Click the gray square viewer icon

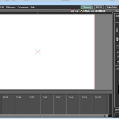coord(76,11)
